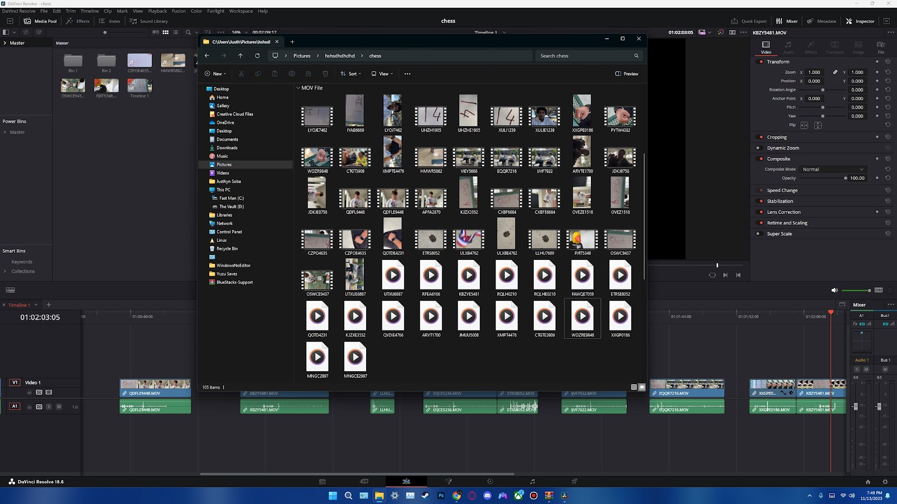
Task: Select the EQQR7216.MOV video clip on timeline
Action: [x=687, y=389]
